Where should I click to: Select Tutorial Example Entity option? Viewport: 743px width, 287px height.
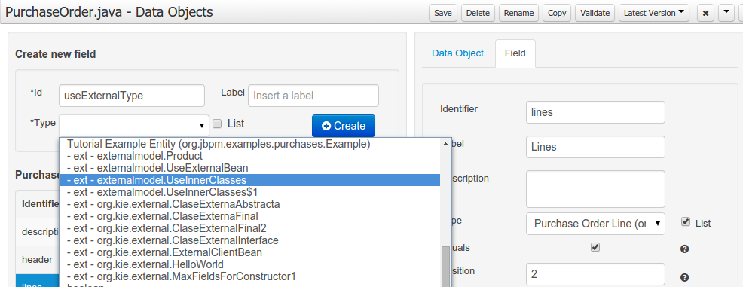(x=249, y=144)
